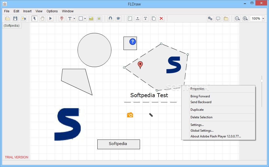Choose Bring Forward from the context menu
This screenshot has height=167, width=269.
point(218,96)
